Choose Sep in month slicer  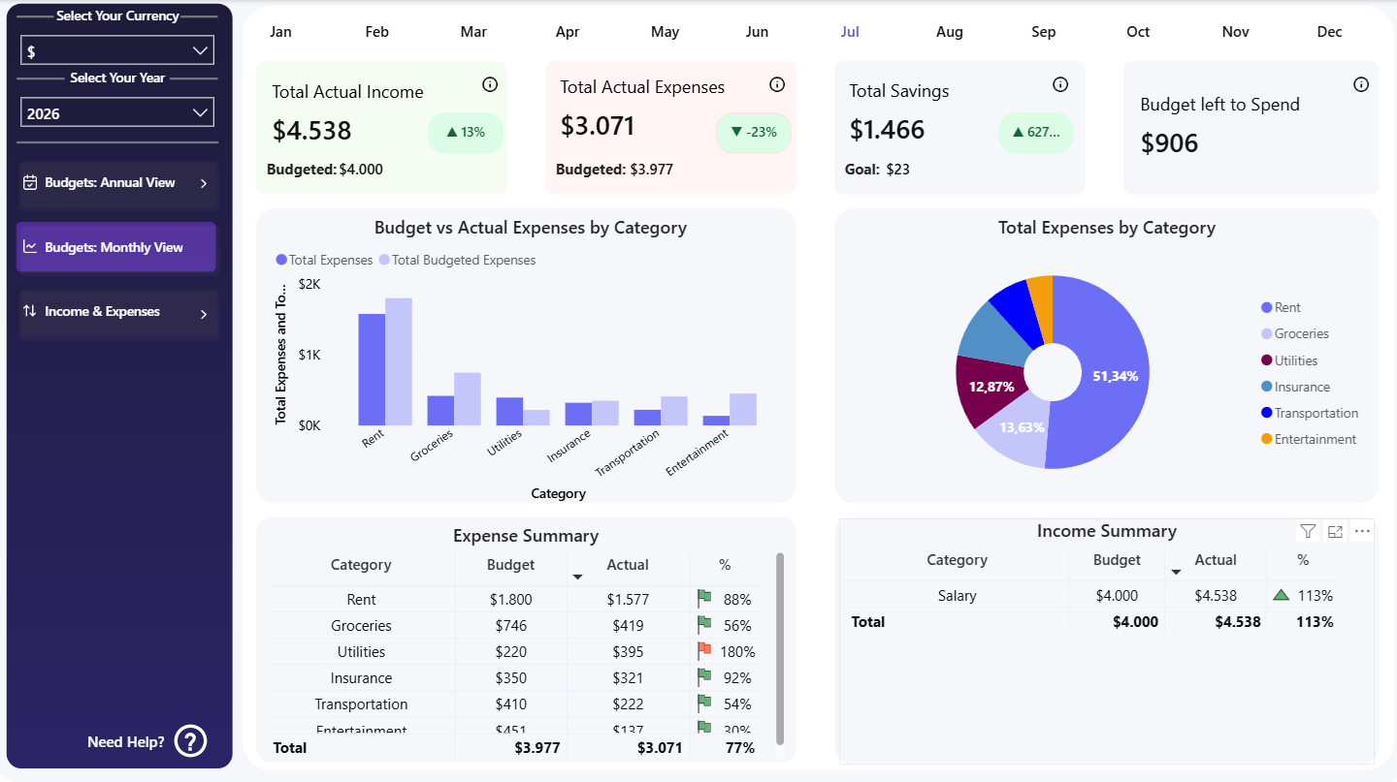(1044, 32)
